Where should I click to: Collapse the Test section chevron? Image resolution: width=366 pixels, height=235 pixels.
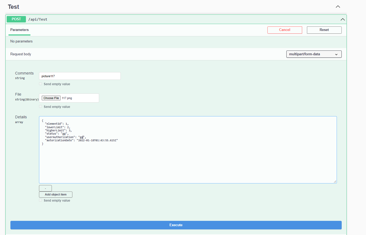click(338, 6)
